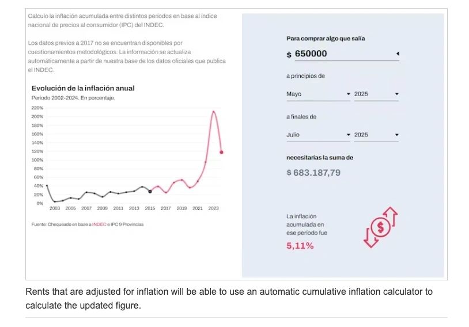The image size is (469, 327).
Task: Open the starting month dropdown showing Mayo
Action: [318, 94]
